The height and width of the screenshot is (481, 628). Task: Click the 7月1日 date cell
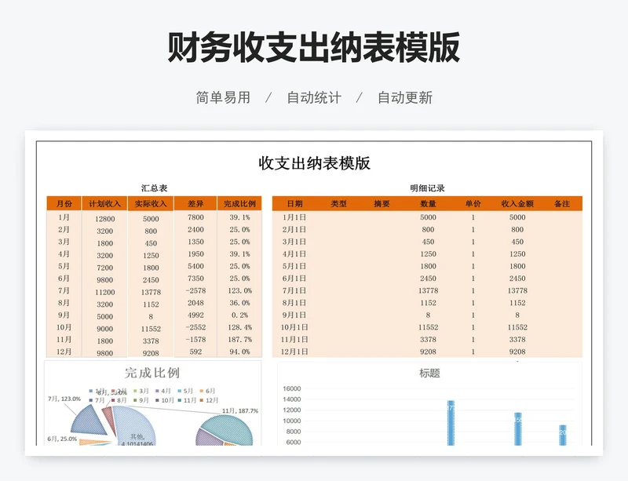coord(294,290)
